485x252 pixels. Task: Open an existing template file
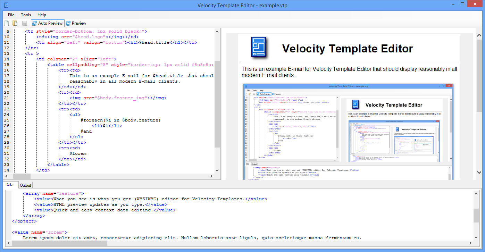pyautogui.click(x=15, y=23)
